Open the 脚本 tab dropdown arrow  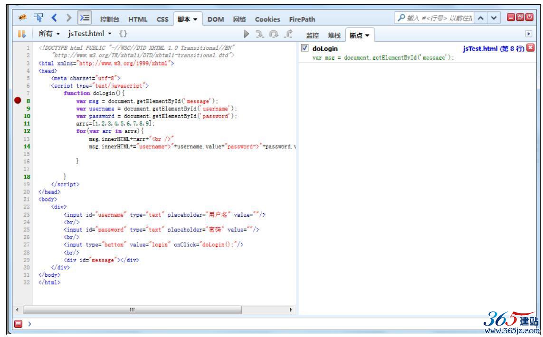pos(195,19)
